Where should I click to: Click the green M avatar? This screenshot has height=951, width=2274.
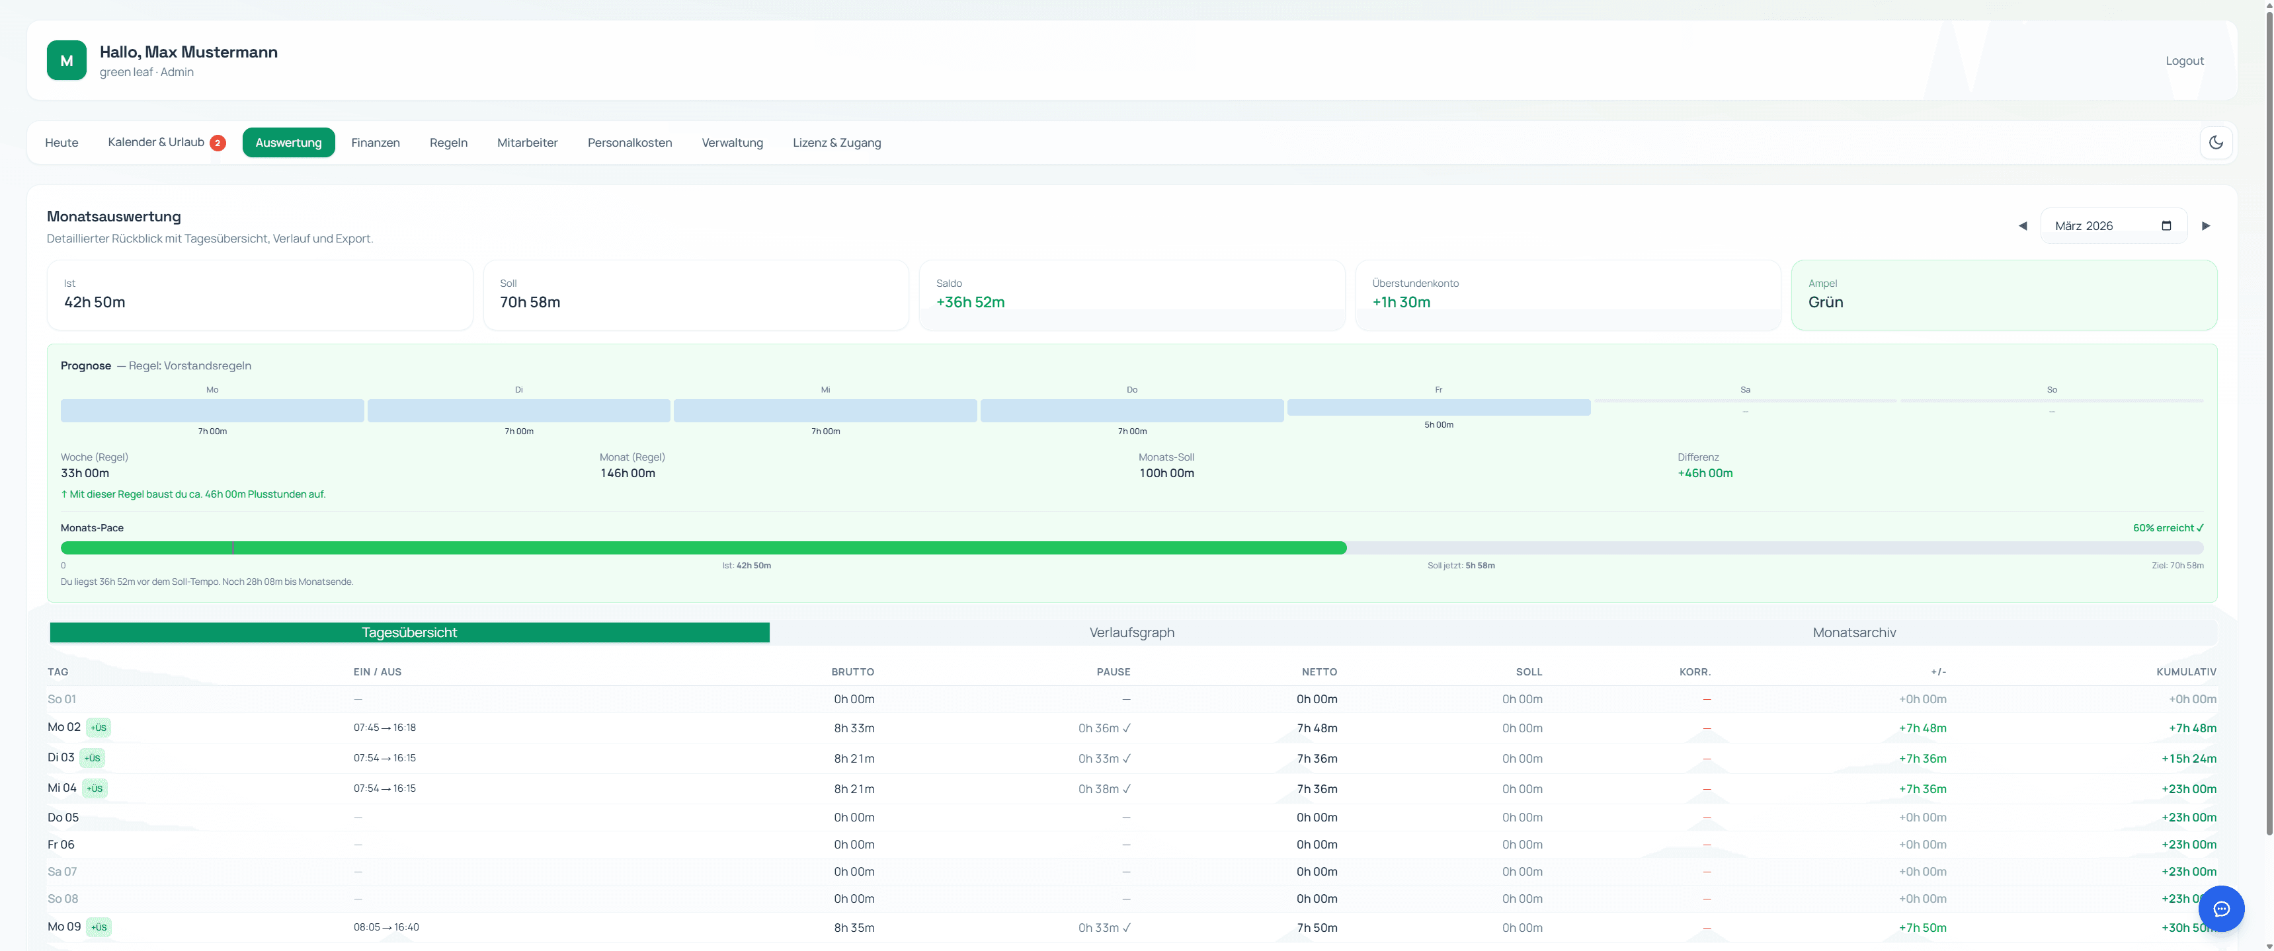(66, 60)
